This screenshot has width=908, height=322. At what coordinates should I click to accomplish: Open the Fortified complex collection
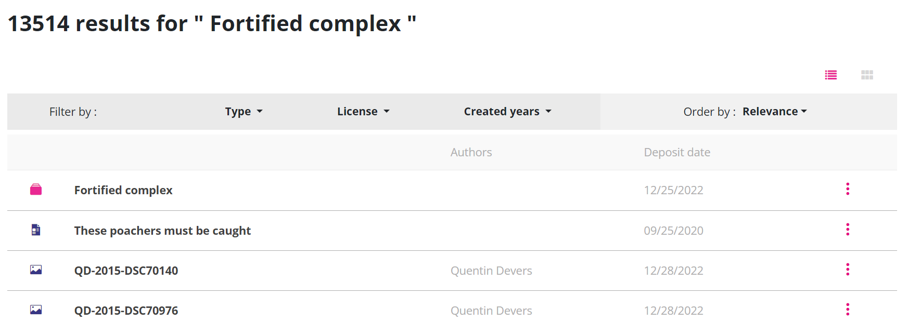[123, 190]
